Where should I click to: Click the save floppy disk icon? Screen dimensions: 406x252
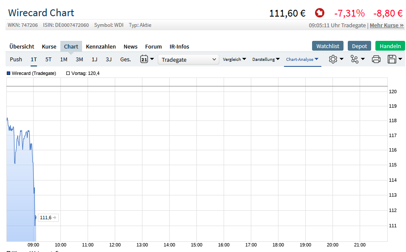[x=392, y=59]
